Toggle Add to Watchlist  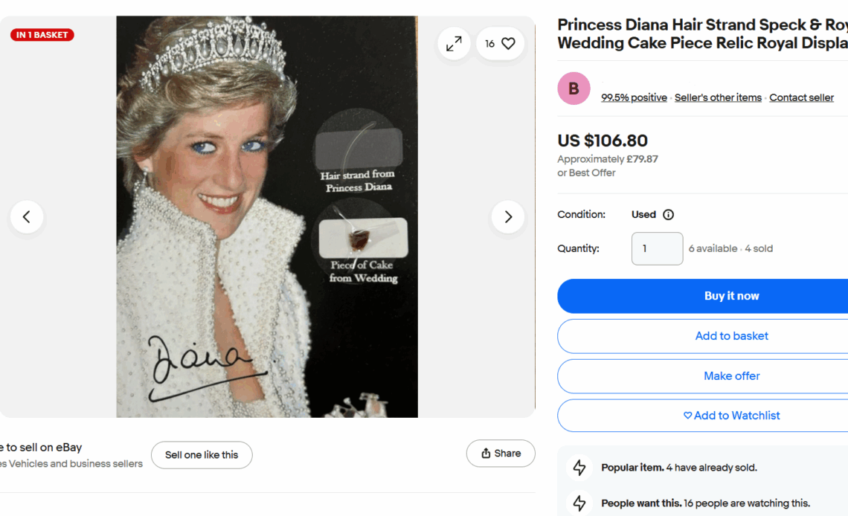[731, 416]
